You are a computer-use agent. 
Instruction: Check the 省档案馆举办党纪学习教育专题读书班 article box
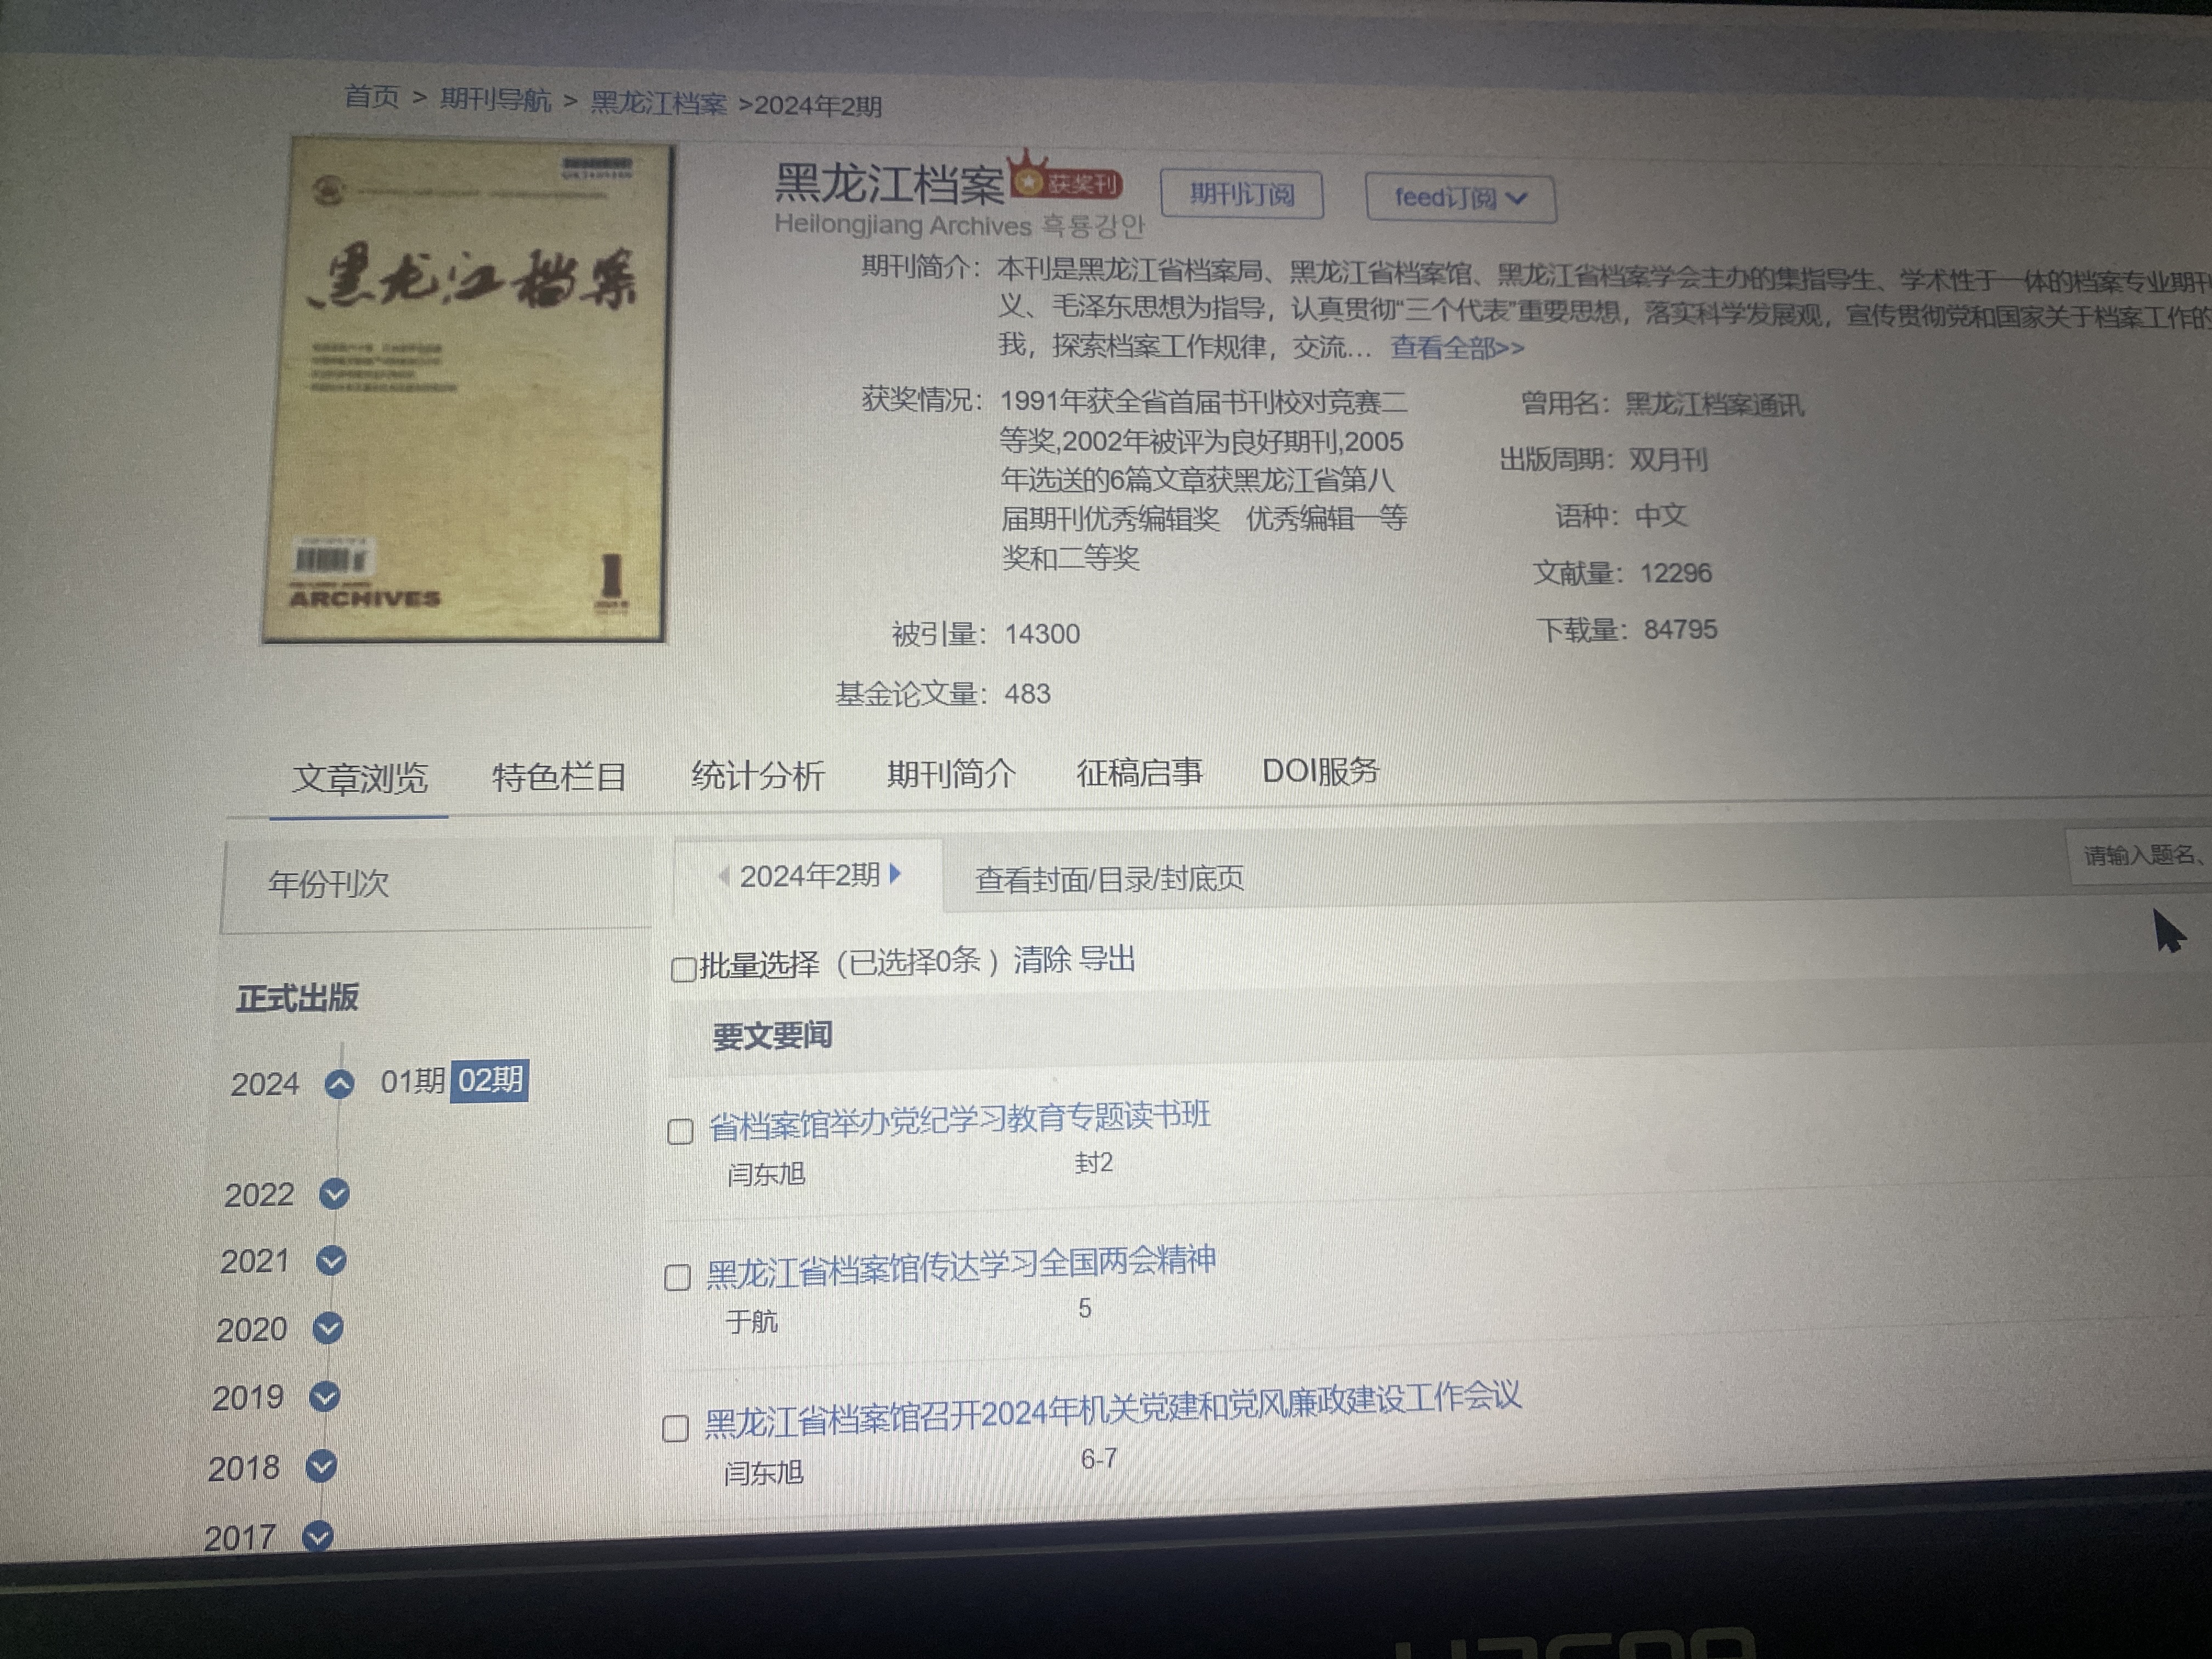pos(681,1132)
